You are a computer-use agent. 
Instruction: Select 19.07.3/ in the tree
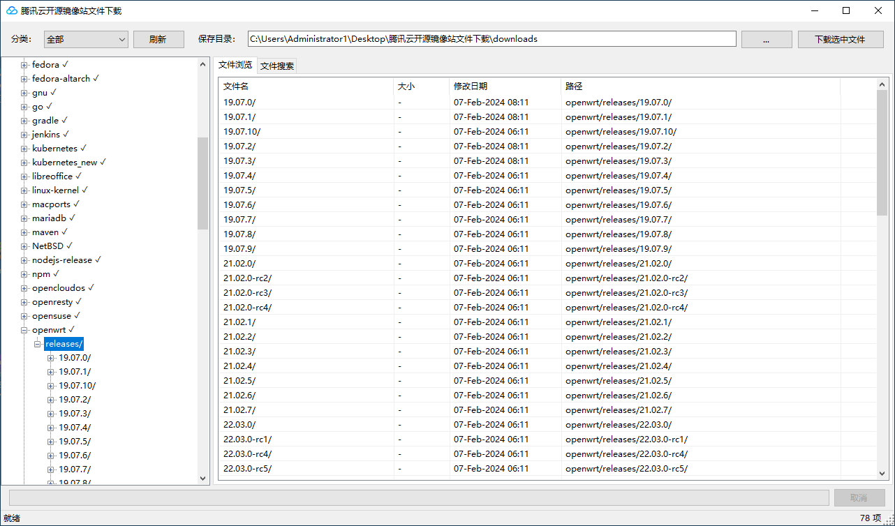point(75,414)
